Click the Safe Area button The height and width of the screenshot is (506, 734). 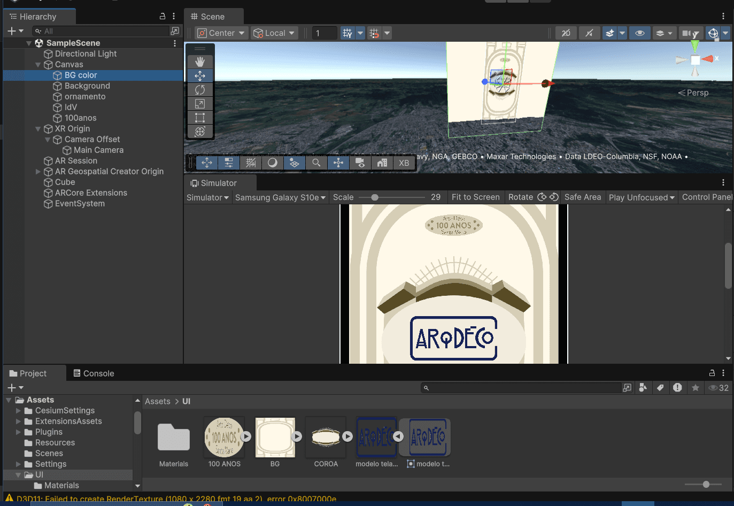click(582, 197)
